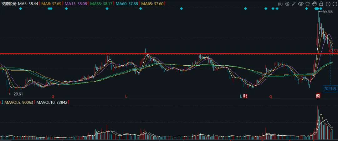Open the toolbox icon
The image size is (338, 141).
tap(308, 4)
